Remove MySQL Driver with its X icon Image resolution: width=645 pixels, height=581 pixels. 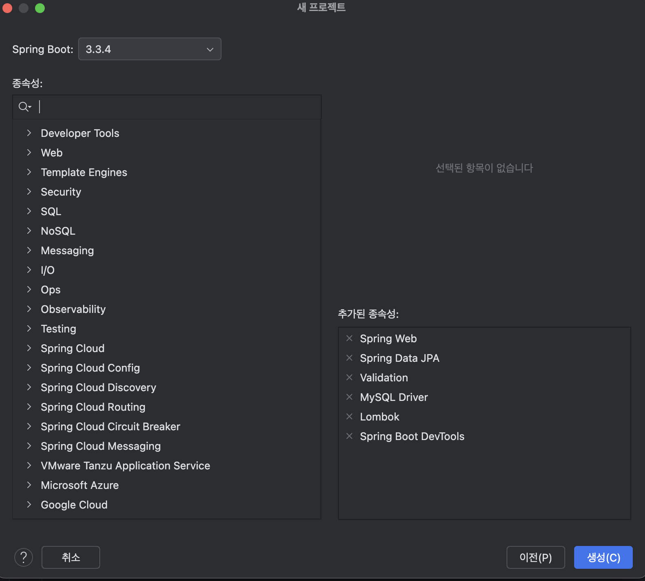tap(349, 397)
